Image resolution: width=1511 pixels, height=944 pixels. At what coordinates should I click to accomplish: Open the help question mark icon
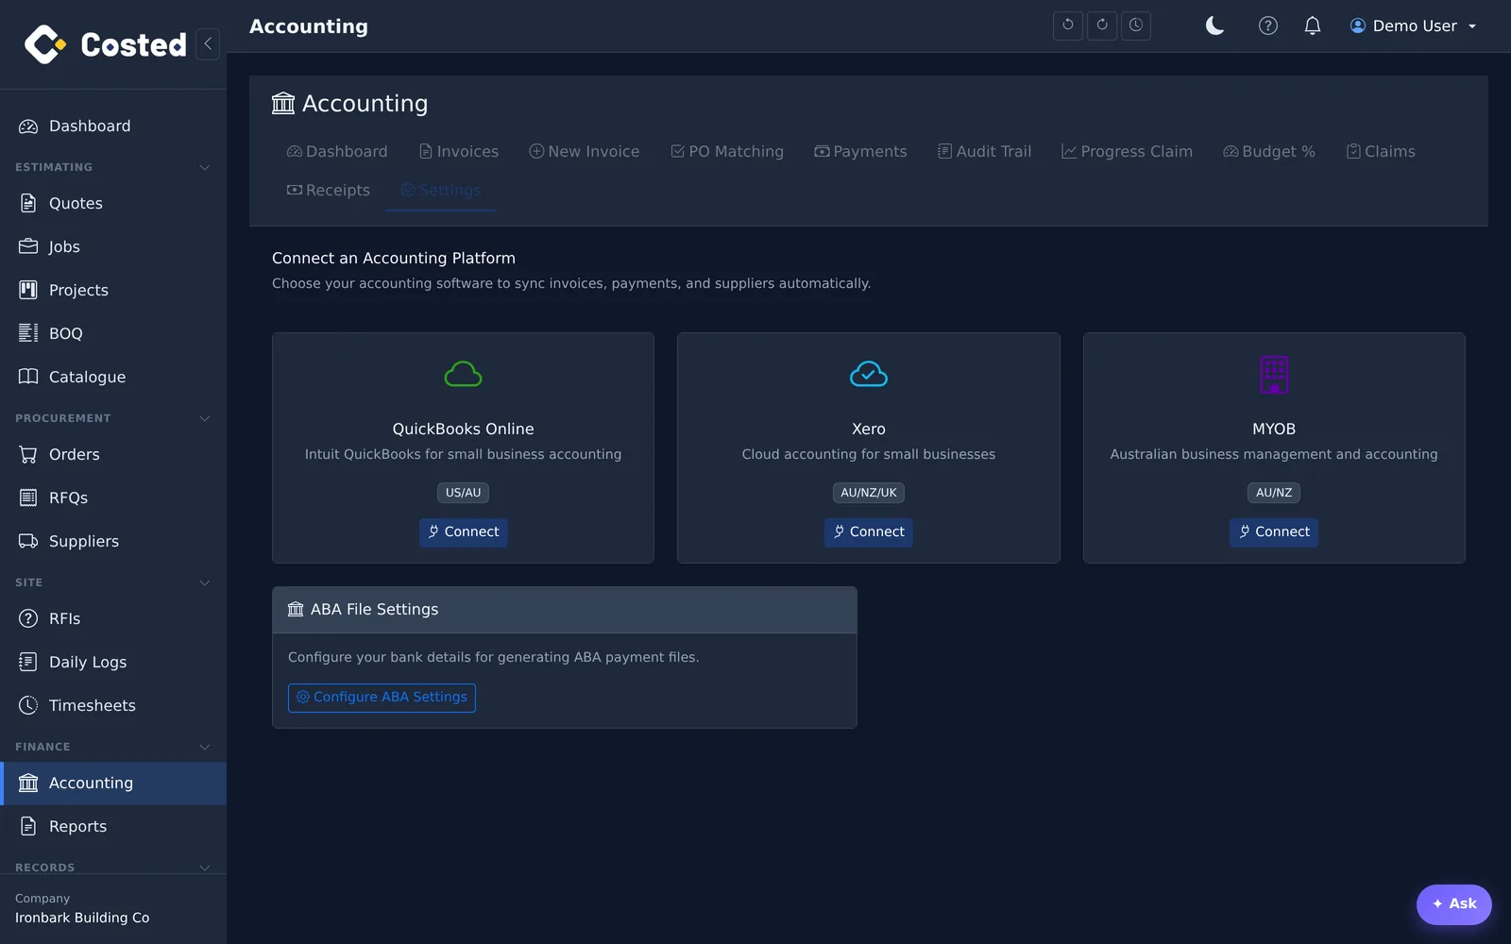(1268, 25)
